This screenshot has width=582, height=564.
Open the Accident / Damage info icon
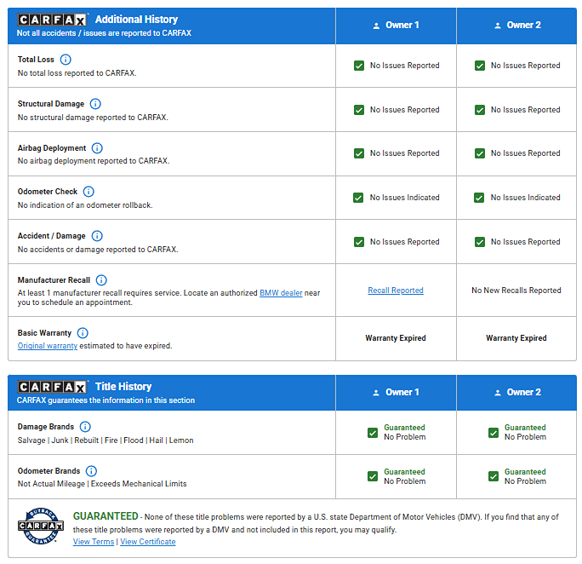coord(97,235)
